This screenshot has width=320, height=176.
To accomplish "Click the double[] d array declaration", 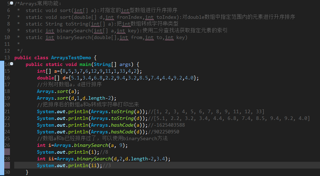I will [x=118, y=78].
